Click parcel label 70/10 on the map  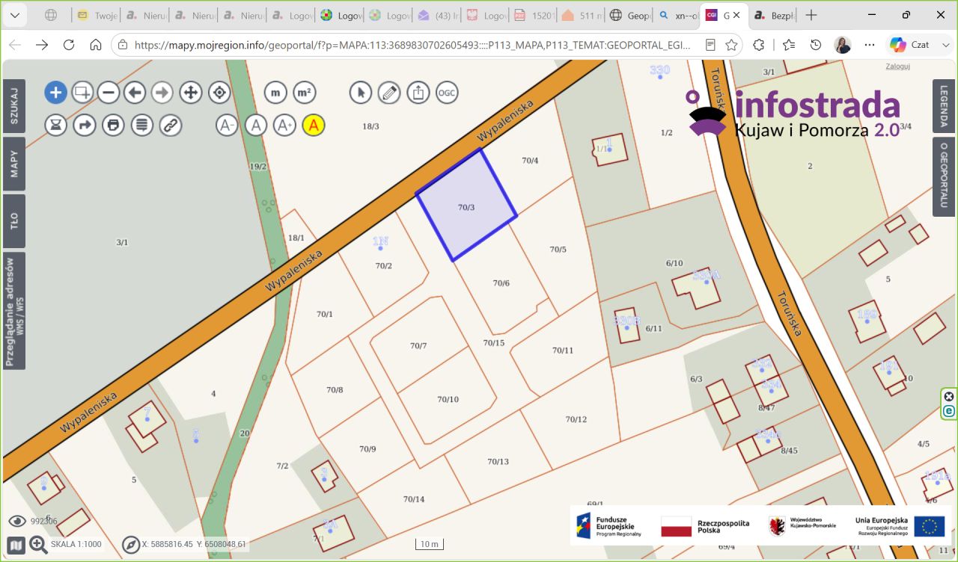[448, 400]
